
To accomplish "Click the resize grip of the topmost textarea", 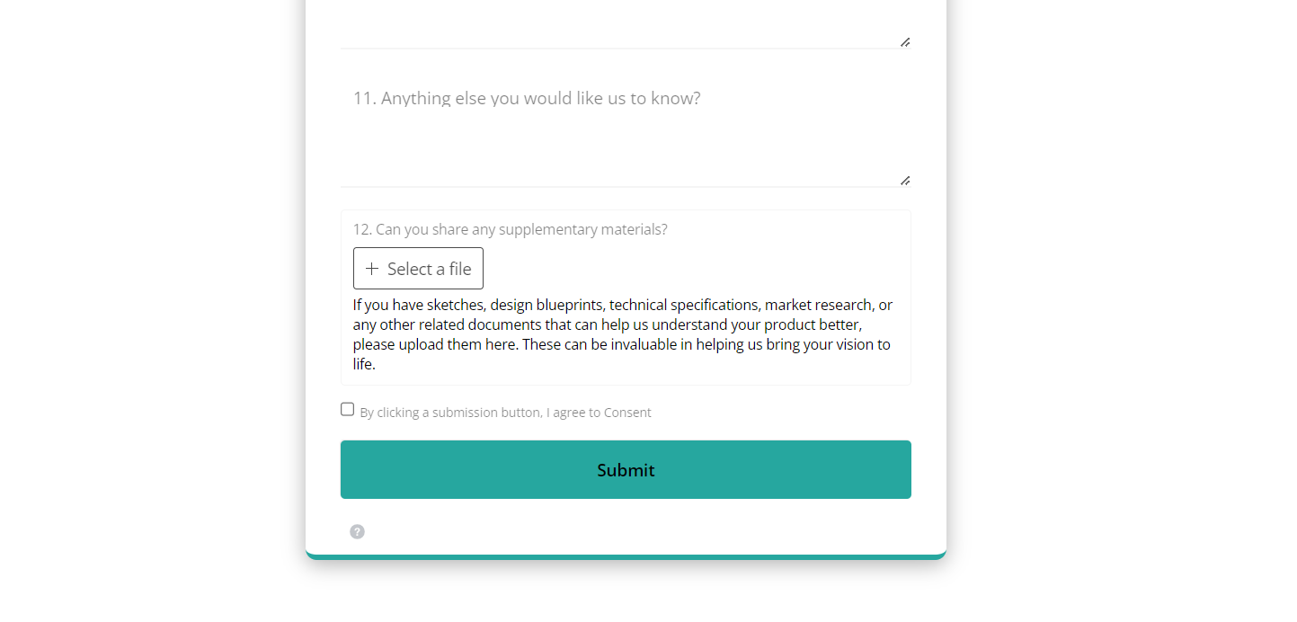I will [905, 42].
